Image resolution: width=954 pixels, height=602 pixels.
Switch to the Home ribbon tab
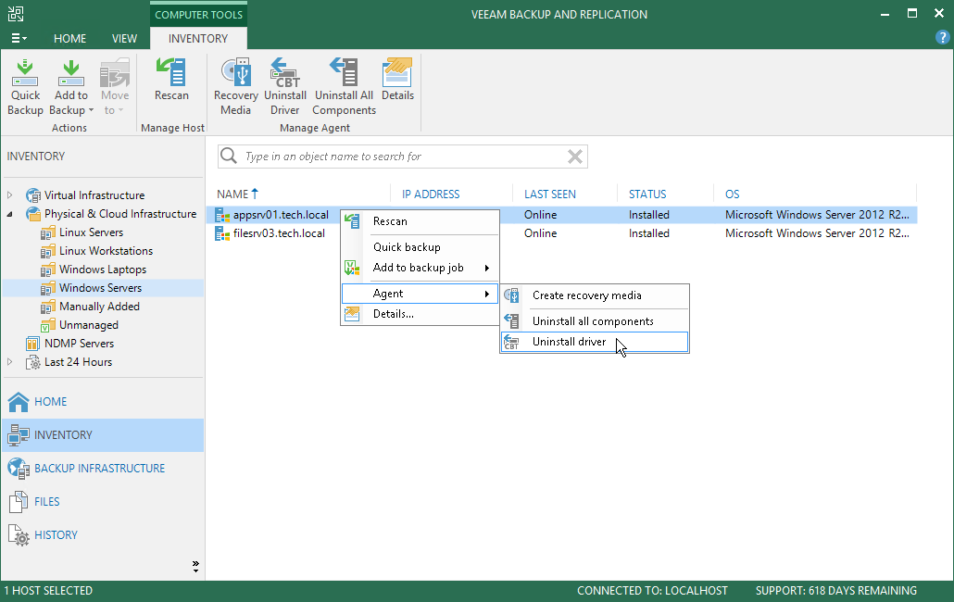[x=70, y=38]
